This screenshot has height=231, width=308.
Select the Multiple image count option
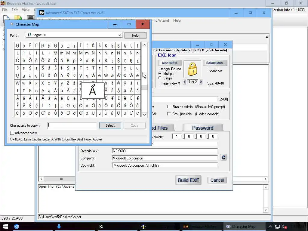coord(160,73)
